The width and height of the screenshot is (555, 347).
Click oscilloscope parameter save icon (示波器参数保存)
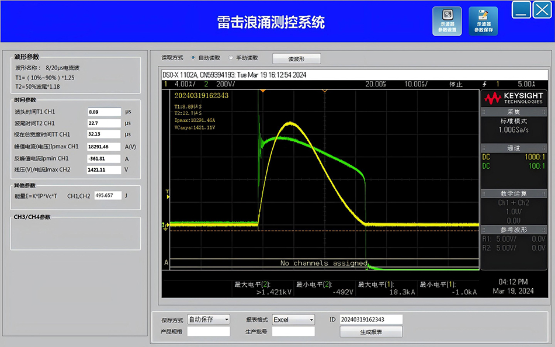coord(483,22)
